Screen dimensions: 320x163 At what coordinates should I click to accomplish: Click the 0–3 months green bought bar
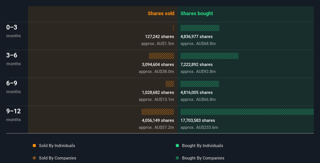200,28
